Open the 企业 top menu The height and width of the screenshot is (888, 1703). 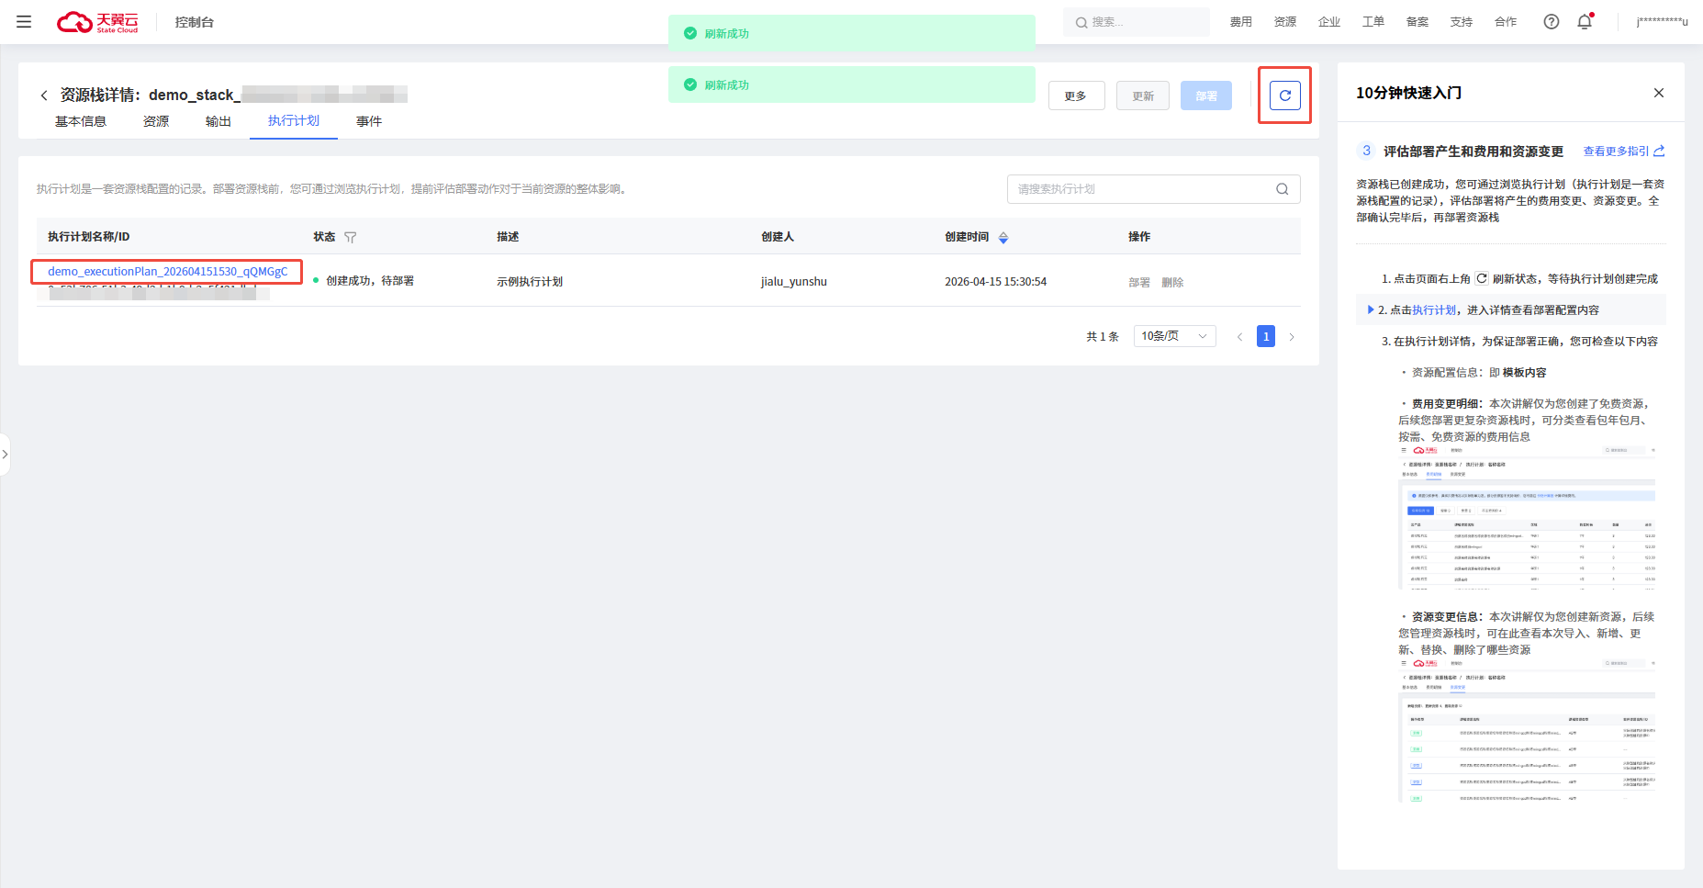pyautogui.click(x=1329, y=22)
